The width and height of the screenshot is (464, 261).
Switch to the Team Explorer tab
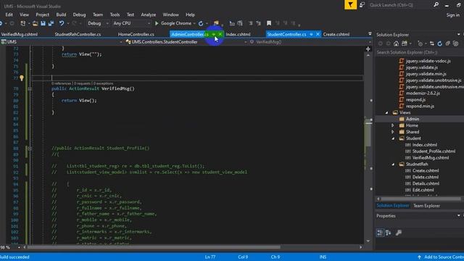click(426, 206)
